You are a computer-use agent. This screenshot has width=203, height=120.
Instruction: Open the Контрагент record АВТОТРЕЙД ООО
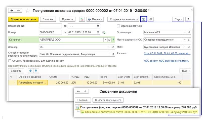[x=109, y=40]
